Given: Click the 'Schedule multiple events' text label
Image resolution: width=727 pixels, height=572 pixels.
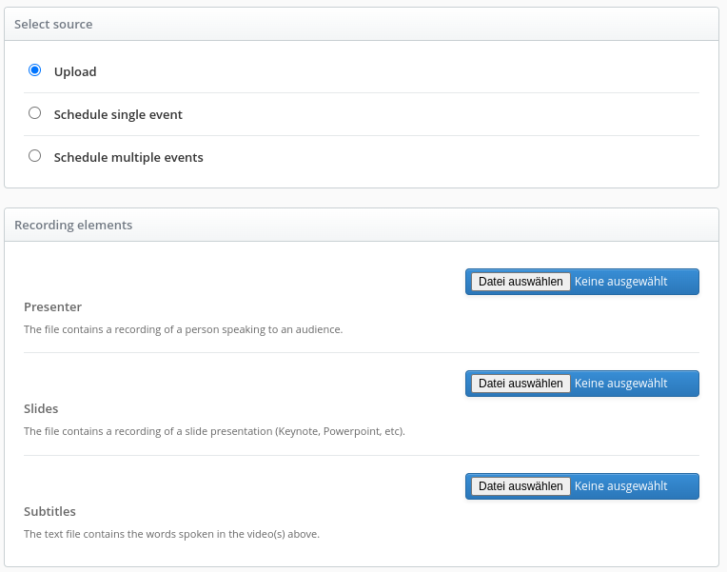Looking at the screenshot, I should point(128,157).
